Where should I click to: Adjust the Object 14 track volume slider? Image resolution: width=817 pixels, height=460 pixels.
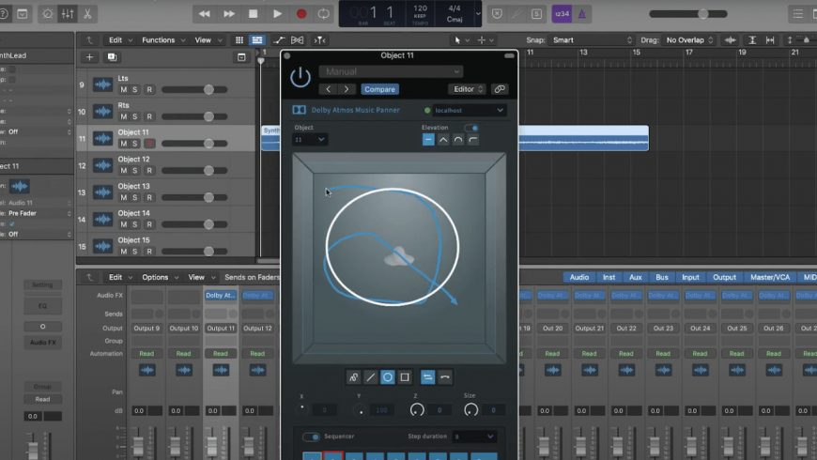pos(193,224)
